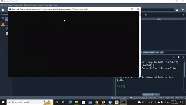Click the interrupt kernel stop icon

[174, 57]
